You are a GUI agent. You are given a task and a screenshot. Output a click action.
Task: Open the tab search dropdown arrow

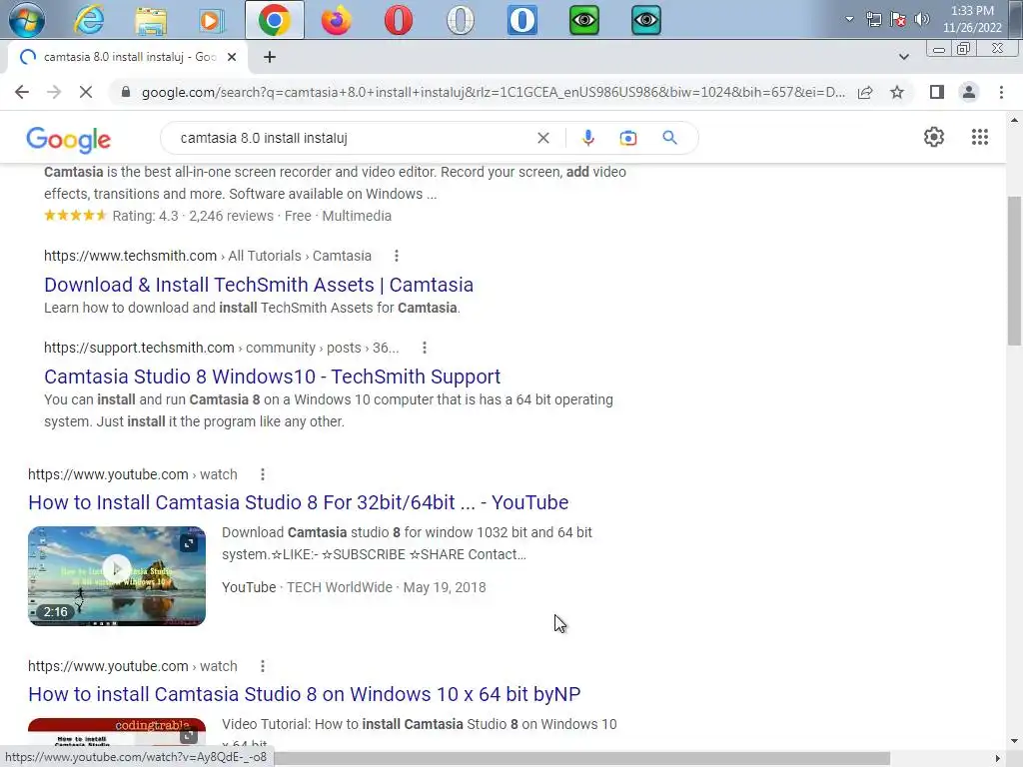[x=903, y=57]
